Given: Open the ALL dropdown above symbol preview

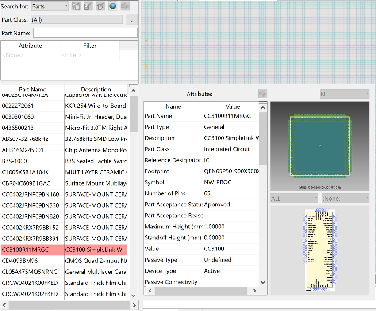Looking at the screenshot, I should click(x=294, y=198).
